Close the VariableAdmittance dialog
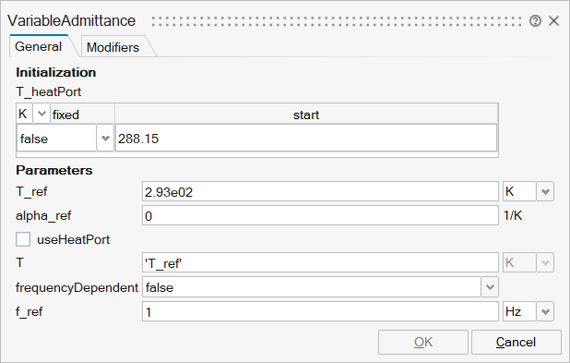This screenshot has height=363, width=570. 553,20
